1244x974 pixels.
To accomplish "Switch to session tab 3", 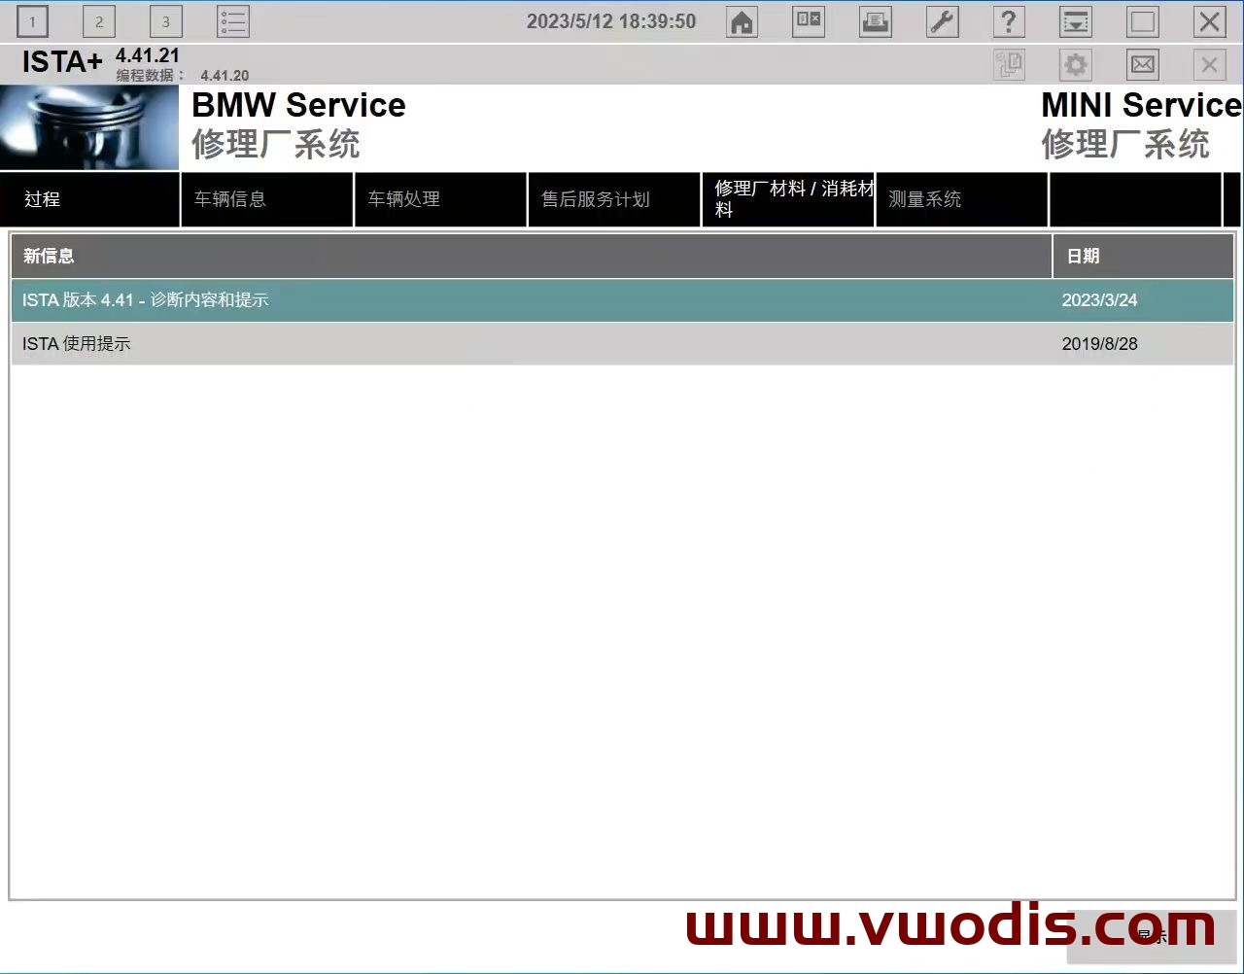I will click(x=165, y=21).
